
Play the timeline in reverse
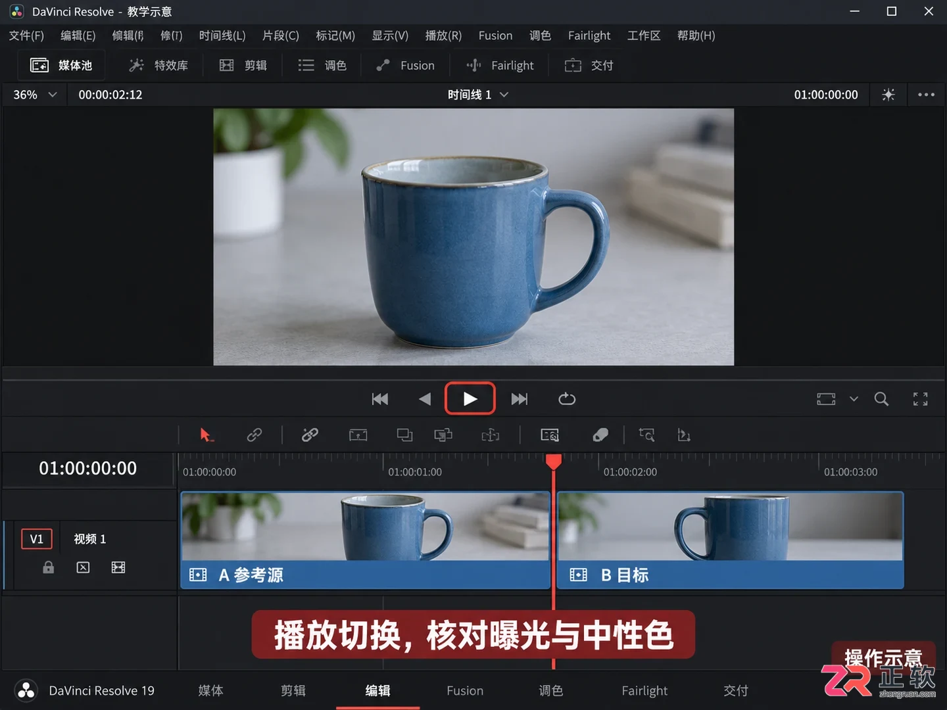[425, 399]
